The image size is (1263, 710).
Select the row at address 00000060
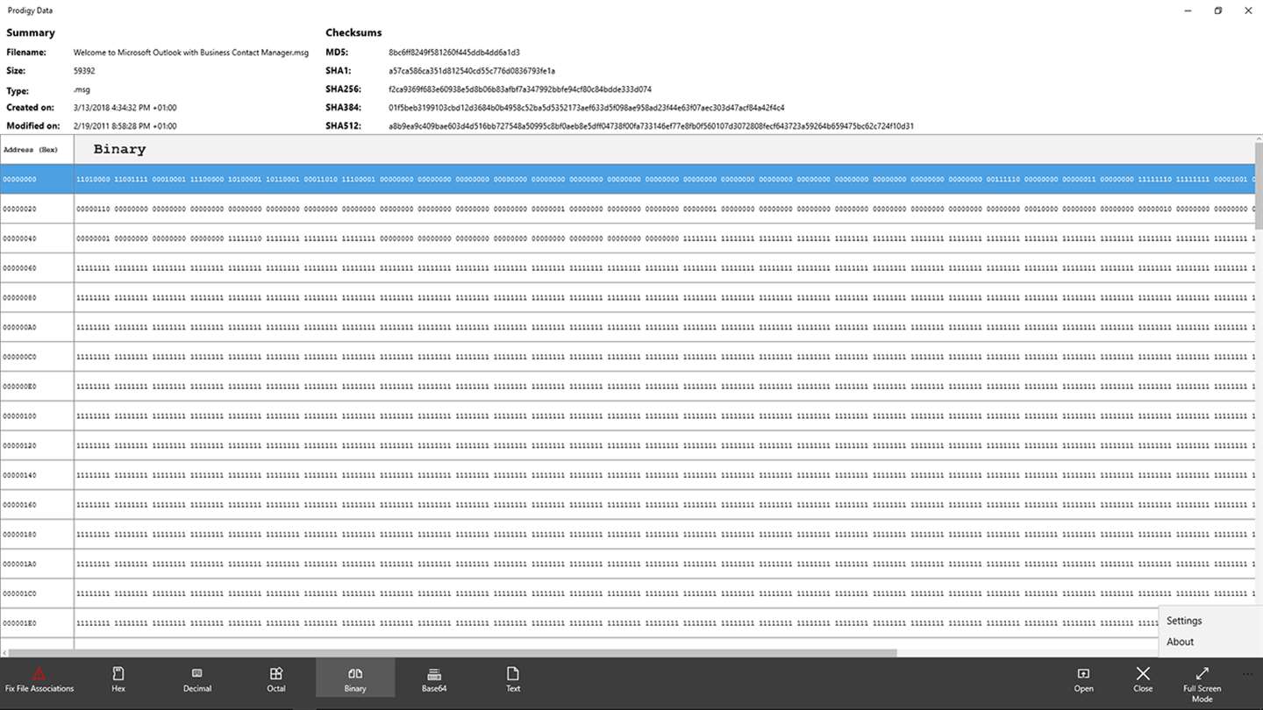coord(627,268)
